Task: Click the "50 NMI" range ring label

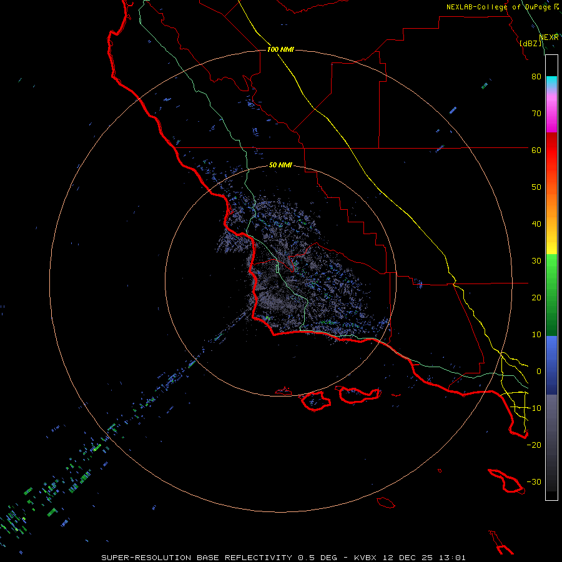Action: [x=280, y=165]
